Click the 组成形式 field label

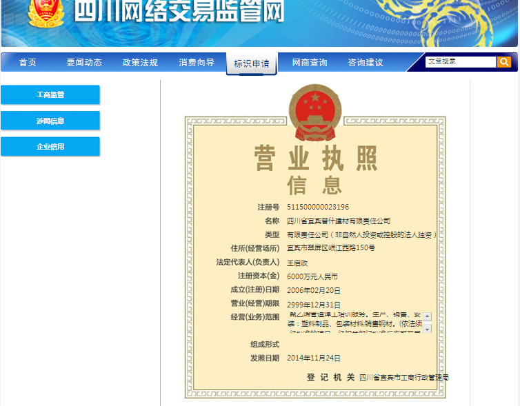(265, 345)
